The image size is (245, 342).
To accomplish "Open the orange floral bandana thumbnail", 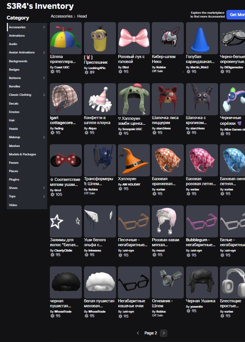I will [x=168, y=160].
